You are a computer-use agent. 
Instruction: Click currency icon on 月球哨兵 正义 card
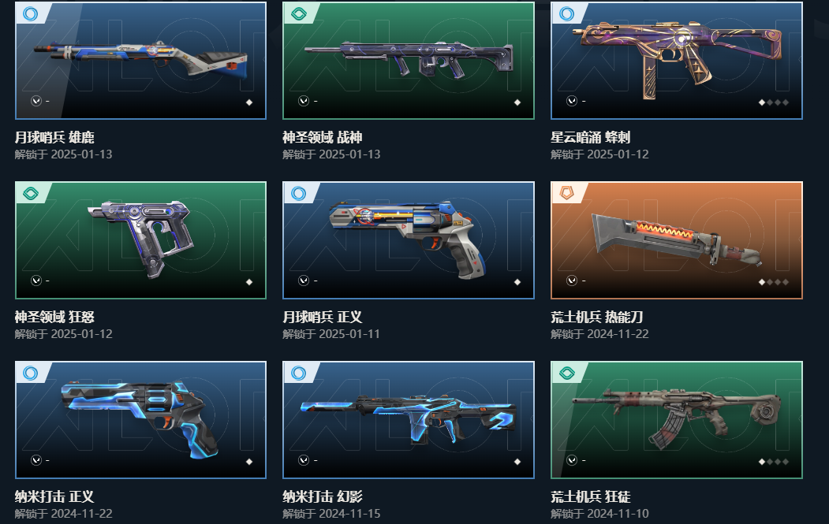[x=304, y=281]
